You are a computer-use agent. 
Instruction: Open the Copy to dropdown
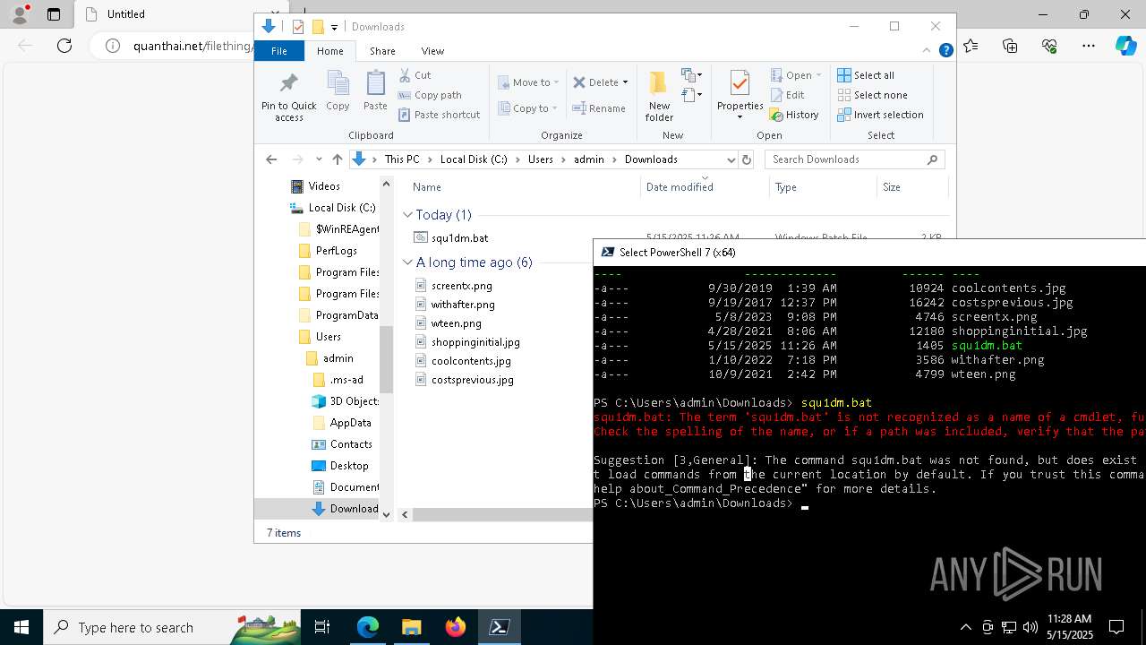(x=528, y=108)
